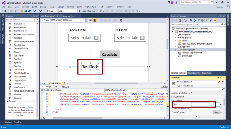Image resolution: width=231 pixels, height=129 pixels.
Task: Click Sign in link
Action: coord(220,7)
